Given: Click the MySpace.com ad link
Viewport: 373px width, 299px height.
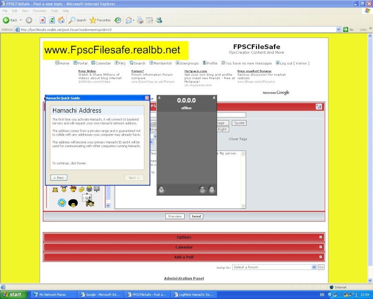Looking at the screenshot, I should (x=195, y=71).
